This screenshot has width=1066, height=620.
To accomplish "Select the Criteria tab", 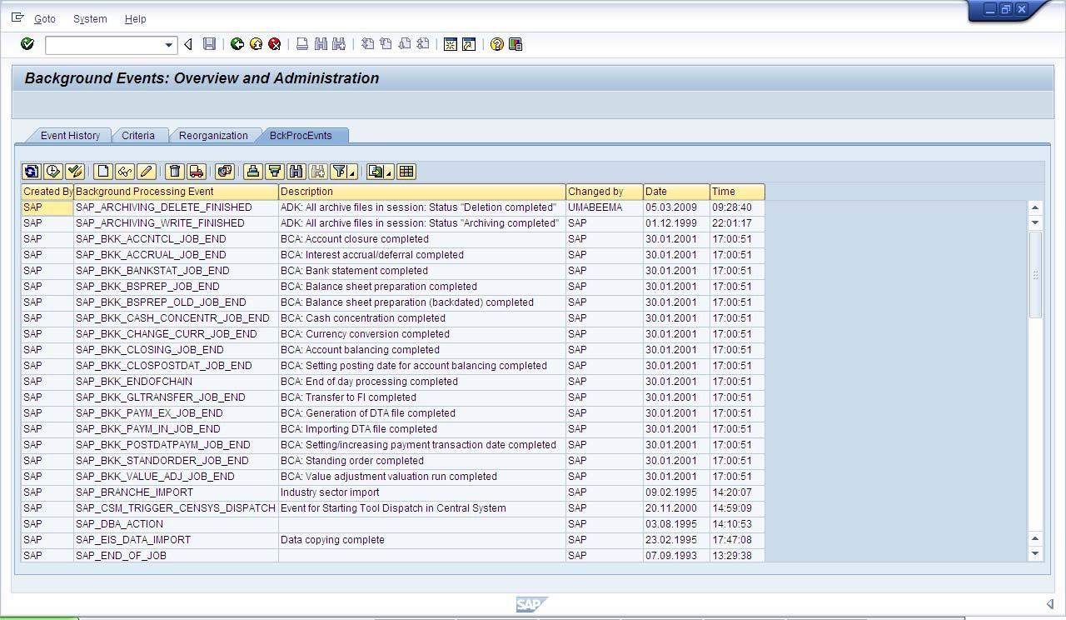I will pyautogui.click(x=139, y=135).
